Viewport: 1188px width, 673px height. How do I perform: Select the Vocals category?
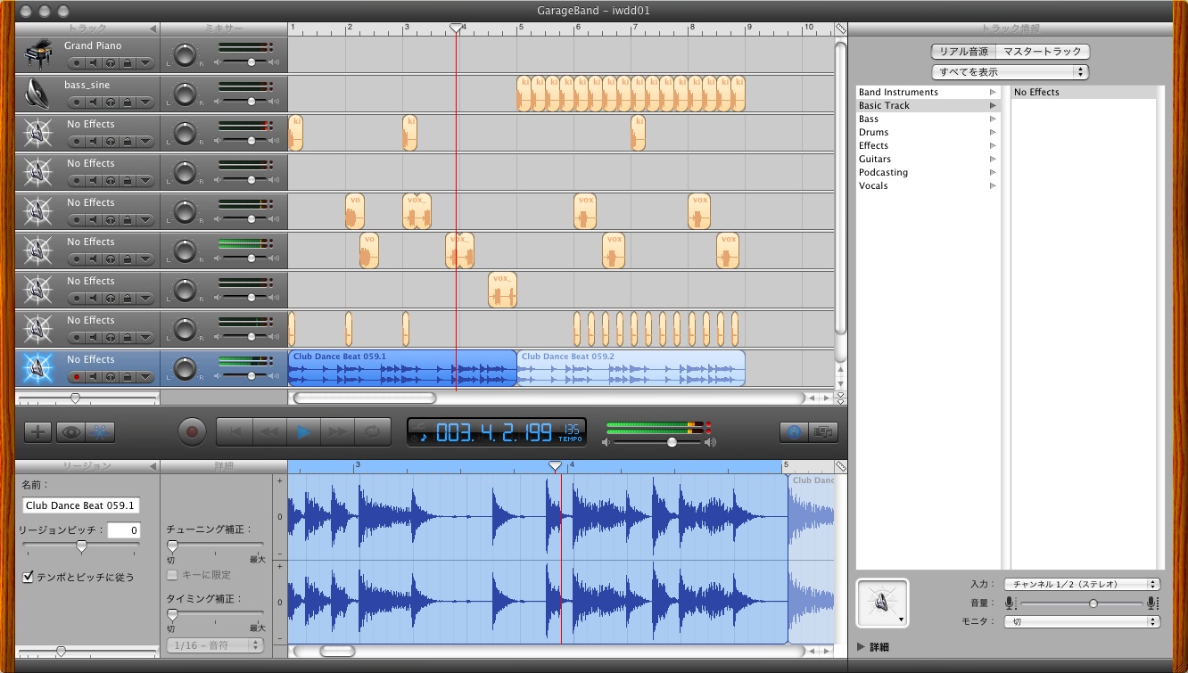[928, 185]
